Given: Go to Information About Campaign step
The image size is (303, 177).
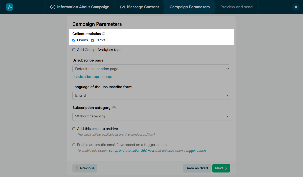Looking at the screenshot, I should click(x=80, y=7).
